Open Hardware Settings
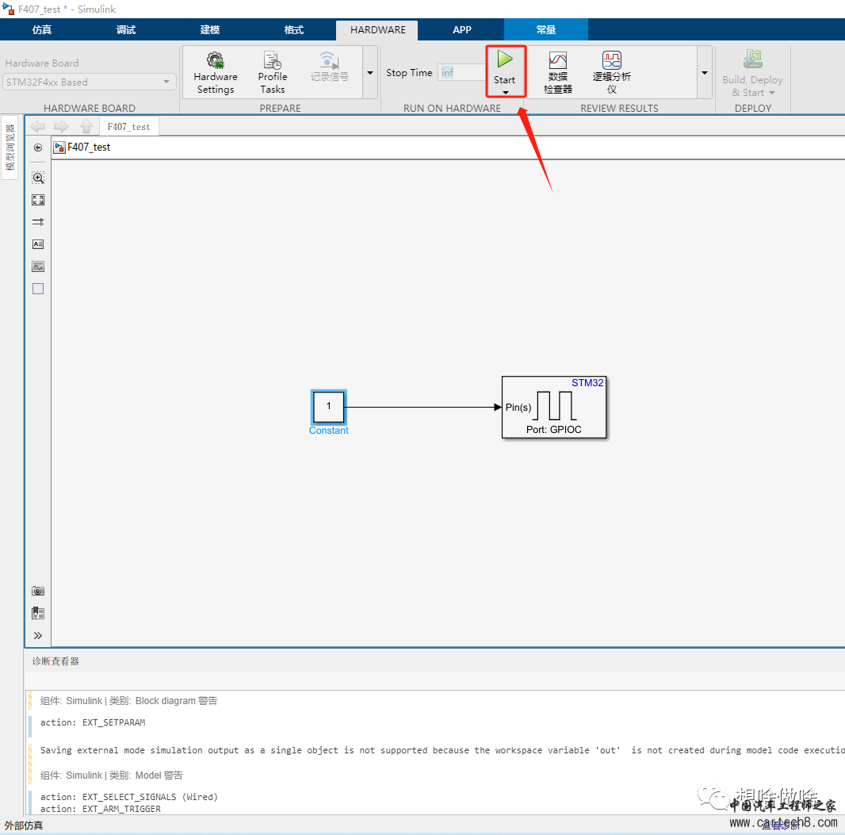The width and height of the screenshot is (845, 835). pyautogui.click(x=216, y=73)
